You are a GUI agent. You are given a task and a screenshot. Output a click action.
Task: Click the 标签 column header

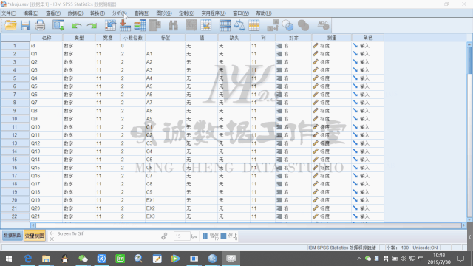[x=166, y=38]
